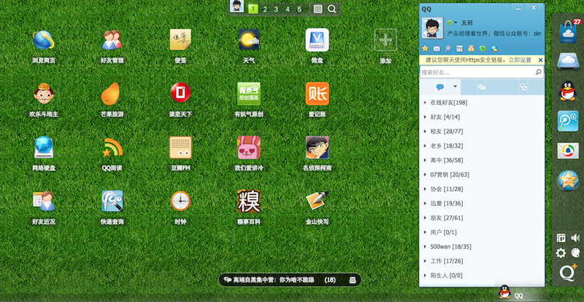Open the QQ penguin icon in the sidebar
This screenshot has width=584, height=302.
pyautogui.click(x=568, y=91)
